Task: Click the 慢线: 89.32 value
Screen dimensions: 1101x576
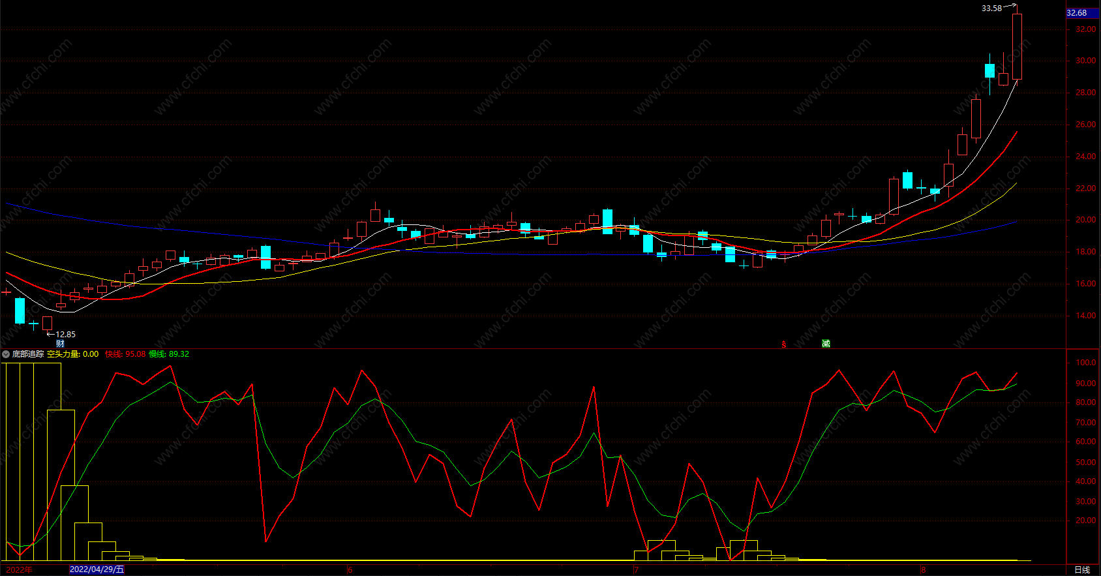Action: 169,354
